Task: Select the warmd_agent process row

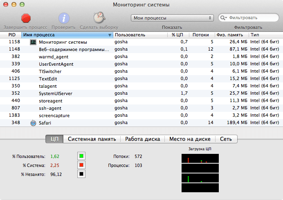Action: pos(141,57)
